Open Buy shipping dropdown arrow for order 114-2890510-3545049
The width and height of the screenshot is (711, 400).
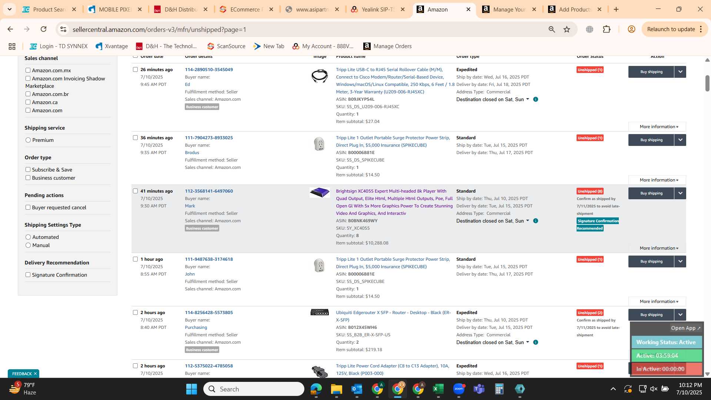(x=680, y=72)
